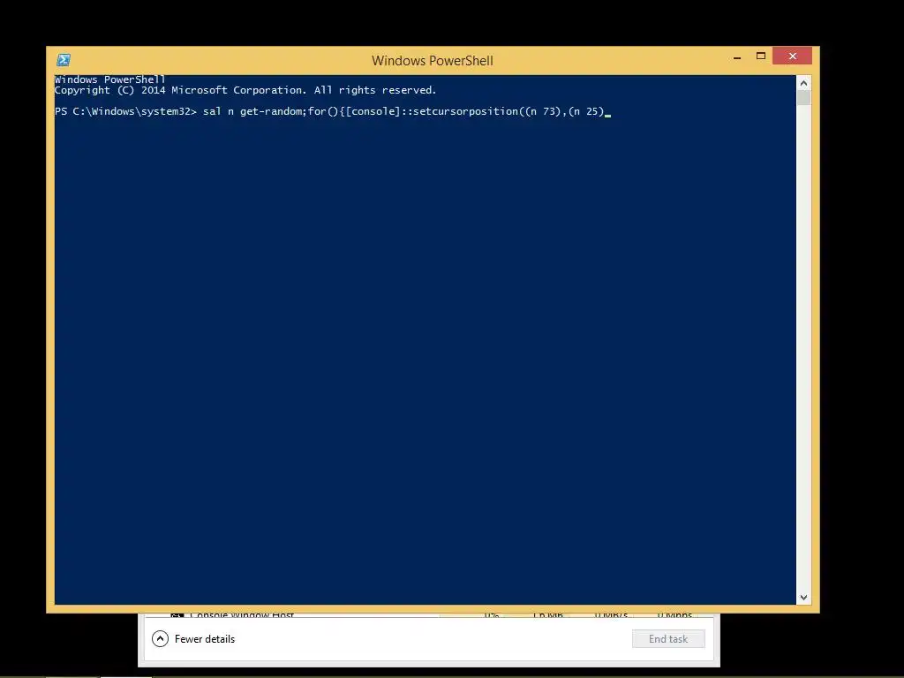The height and width of the screenshot is (678, 904).
Task: Click the 'PS C:\Windows\system32>' prompt
Action: click(125, 111)
